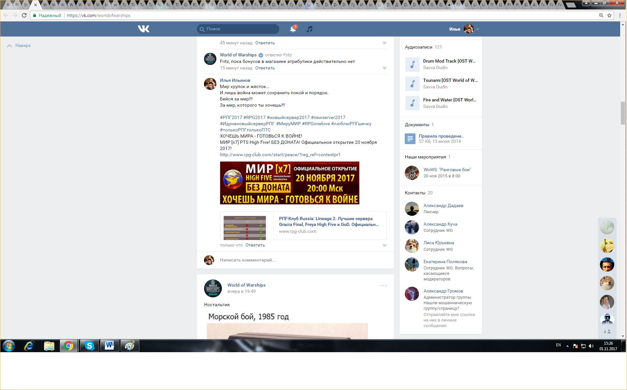627x390 pixels.
Task: Open Илья profile dropdown menu
Action: tap(464, 29)
